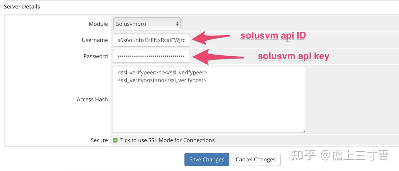Click Cancel Changes to discard edits

click(255, 159)
